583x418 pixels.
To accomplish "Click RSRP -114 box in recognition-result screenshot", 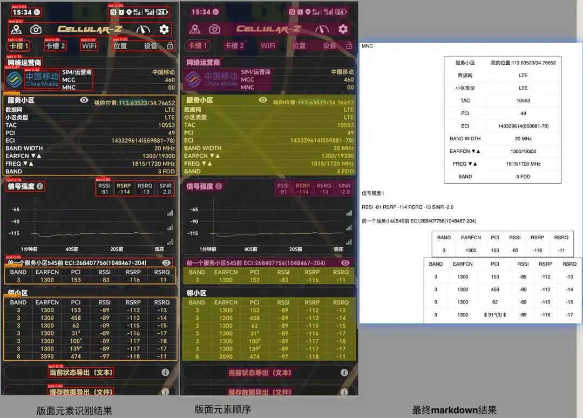I will [x=124, y=188].
